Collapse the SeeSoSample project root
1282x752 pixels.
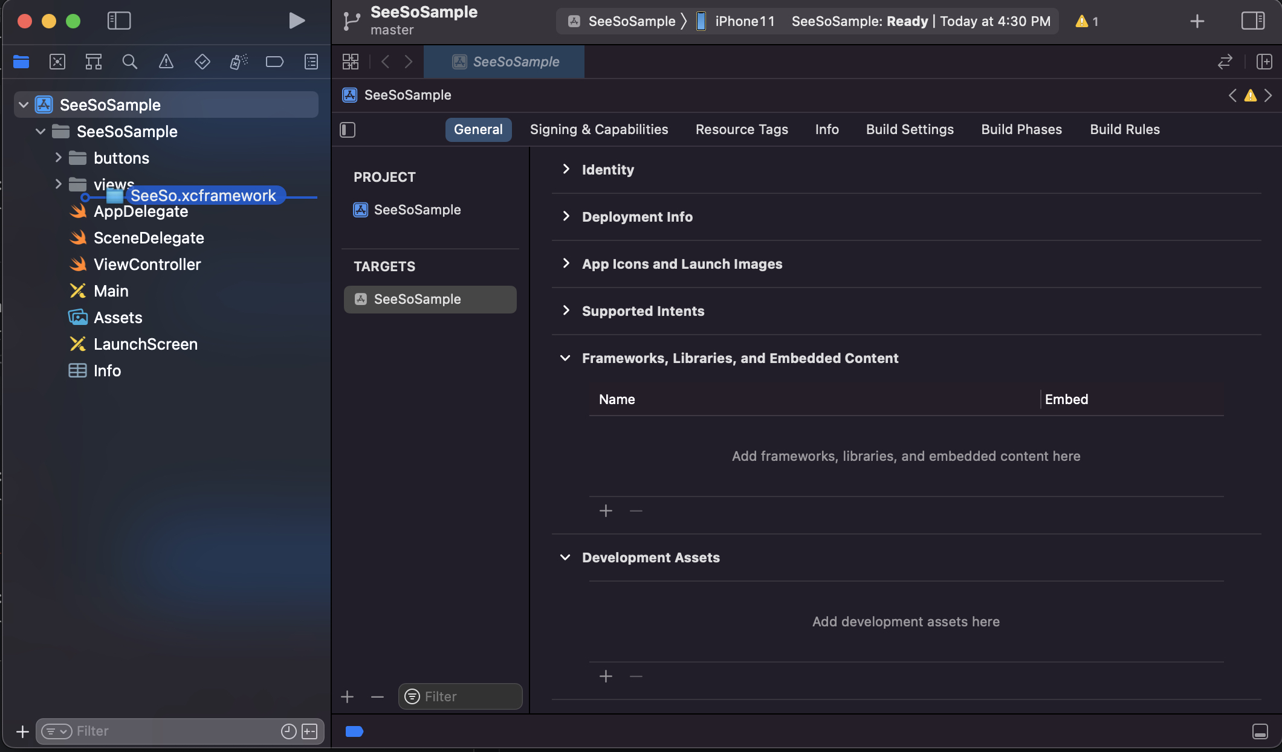(24, 104)
